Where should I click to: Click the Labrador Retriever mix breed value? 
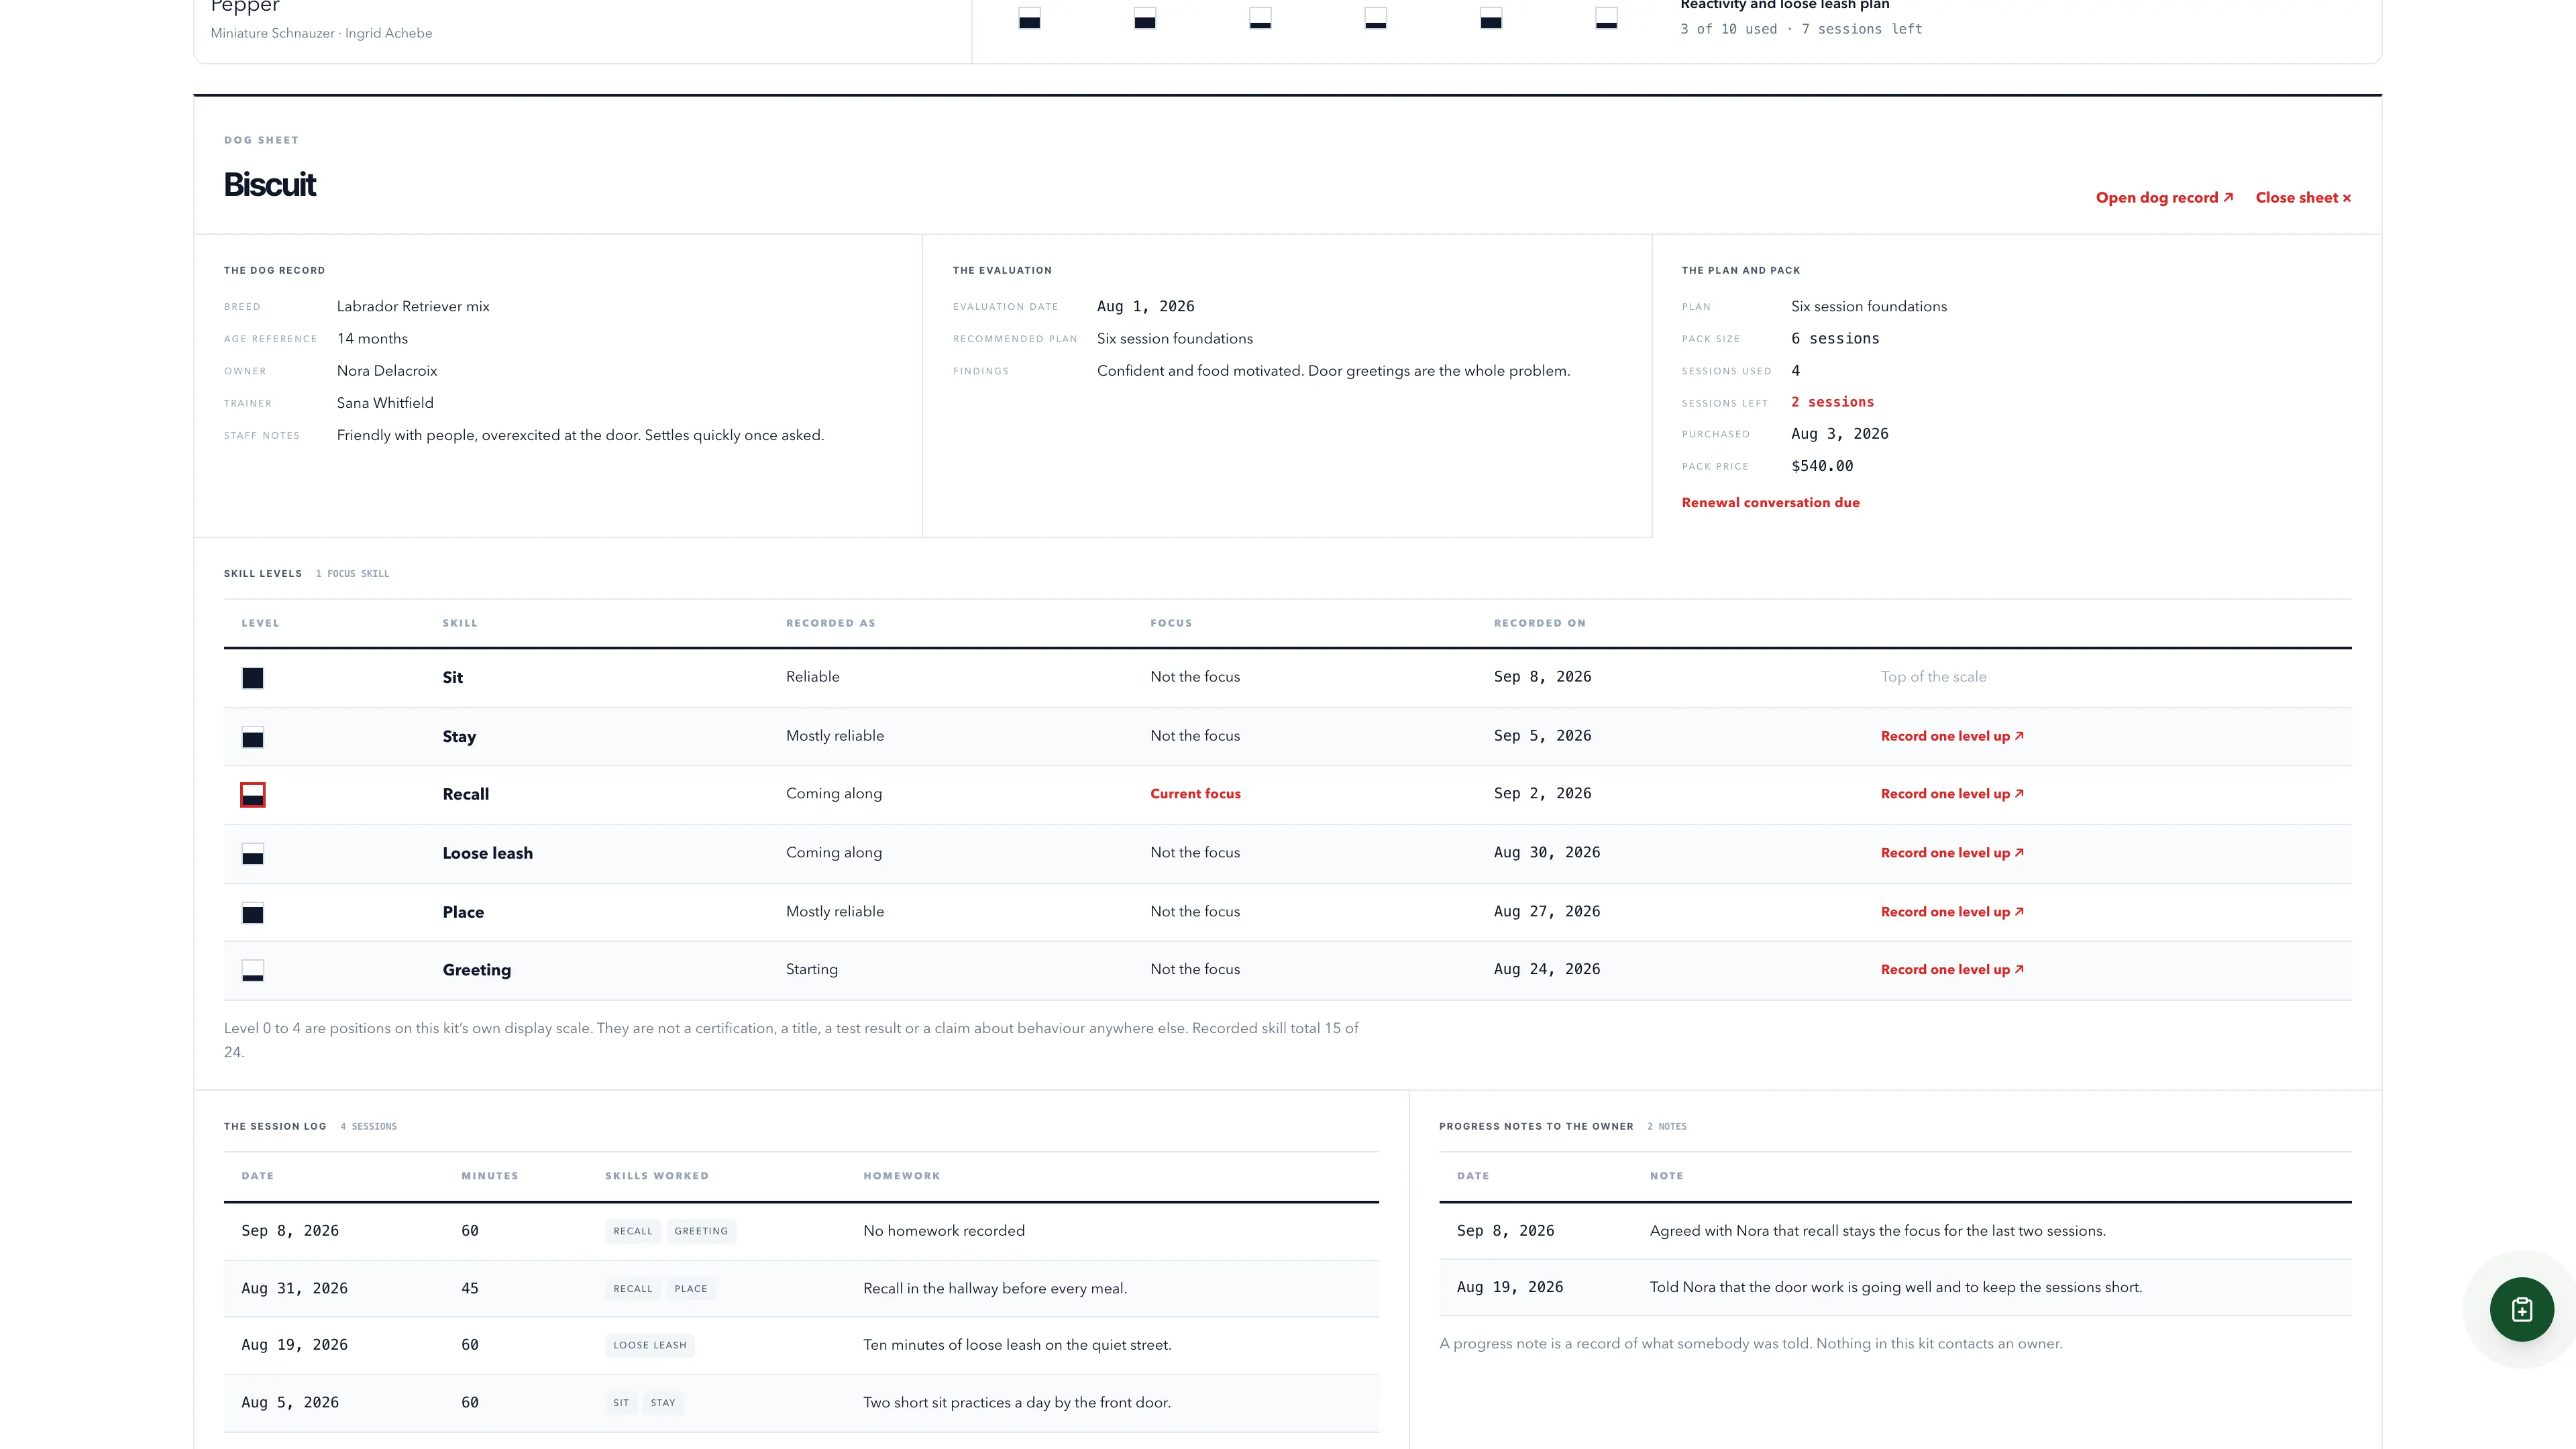tap(413, 307)
